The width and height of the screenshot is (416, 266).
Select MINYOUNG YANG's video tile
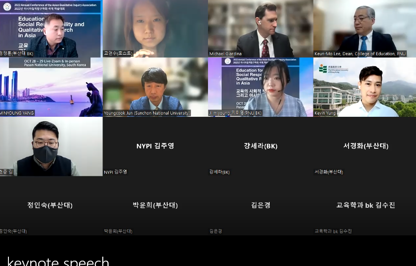coord(51,87)
